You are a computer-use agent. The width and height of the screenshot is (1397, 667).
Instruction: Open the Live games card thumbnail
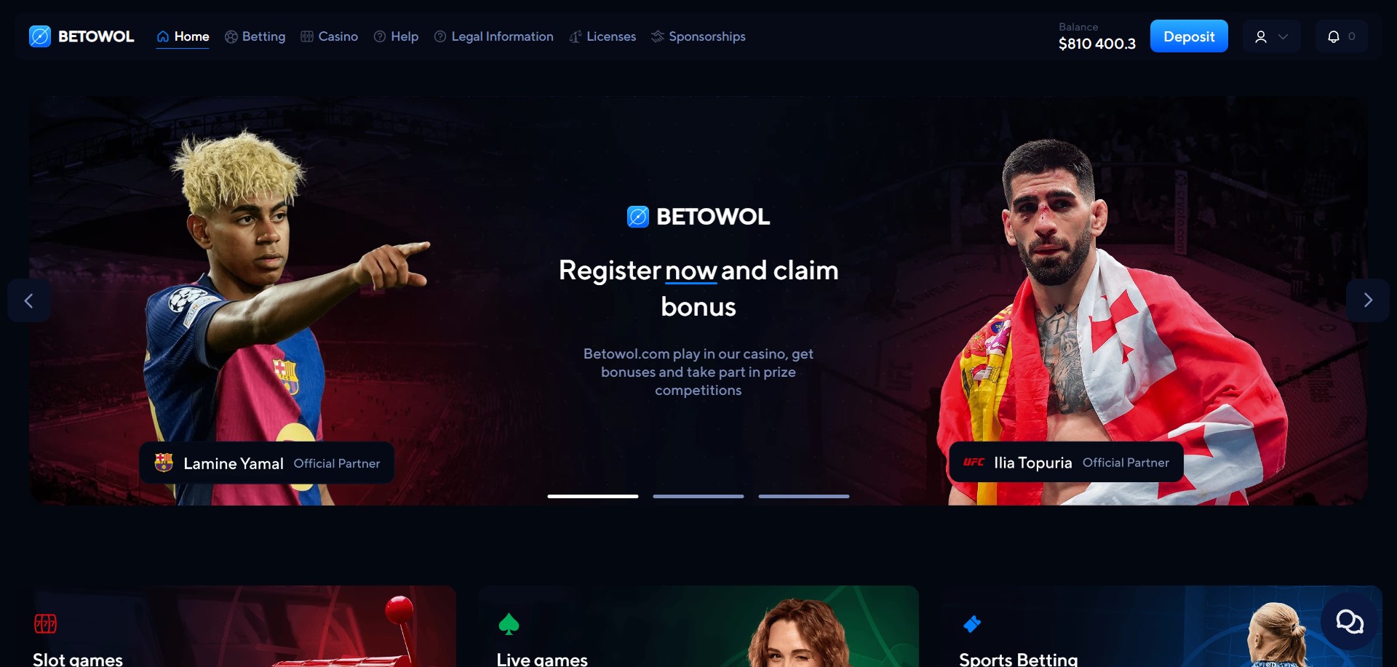pos(698,626)
